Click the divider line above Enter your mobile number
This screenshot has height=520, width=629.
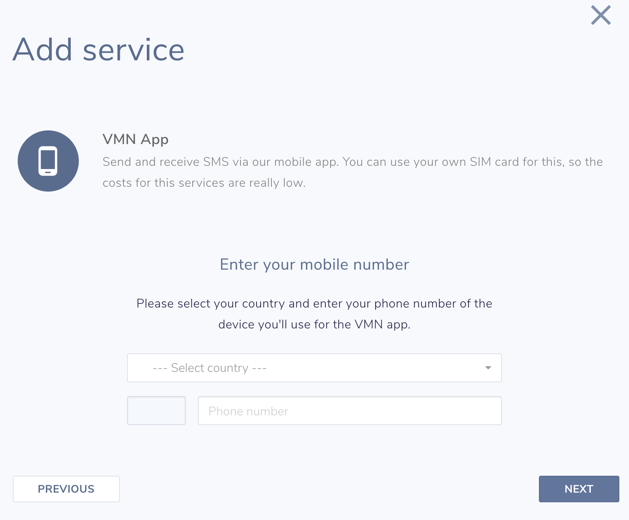[x=314, y=217]
